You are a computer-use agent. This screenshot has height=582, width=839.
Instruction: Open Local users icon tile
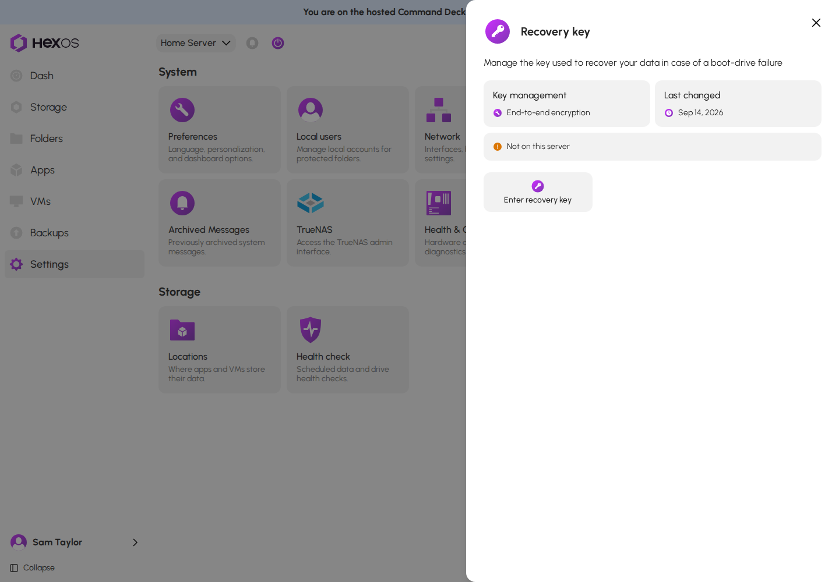(x=348, y=130)
